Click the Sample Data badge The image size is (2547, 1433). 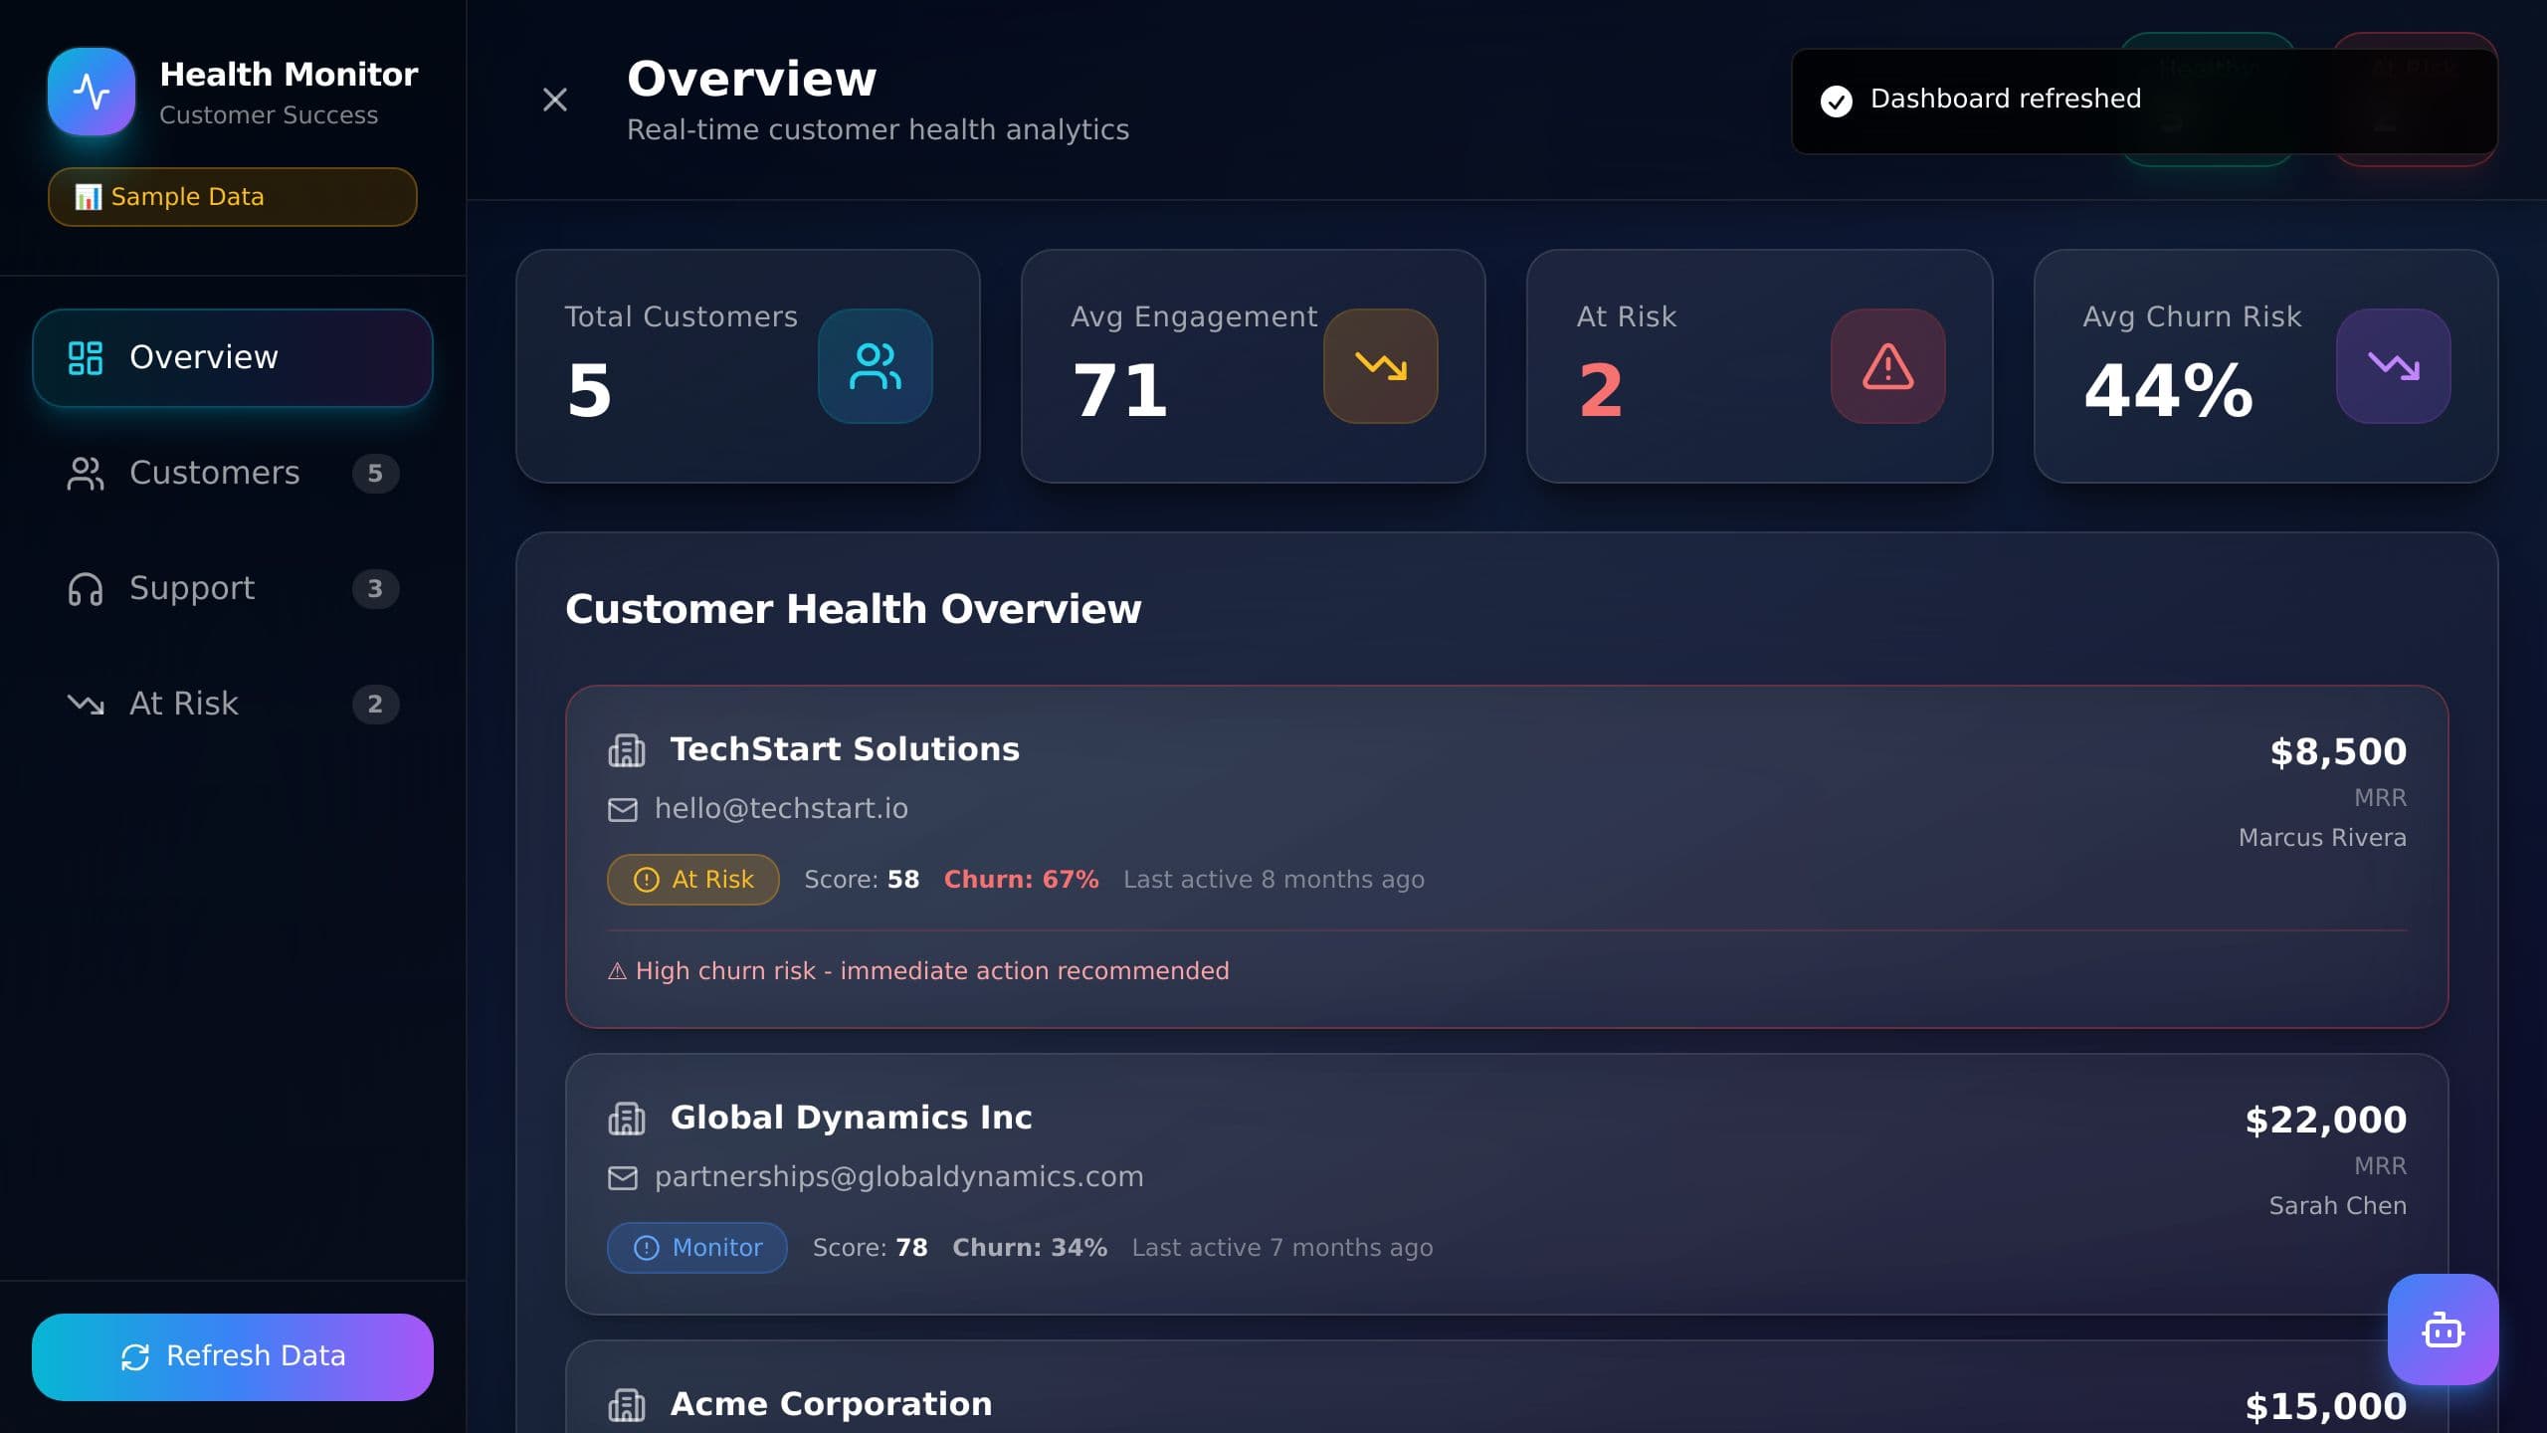point(232,197)
